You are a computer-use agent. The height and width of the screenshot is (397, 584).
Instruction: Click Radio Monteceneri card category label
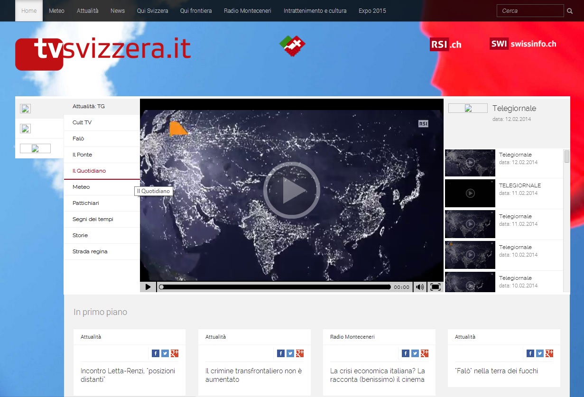[352, 337]
